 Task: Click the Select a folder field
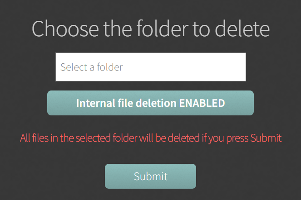(x=151, y=67)
